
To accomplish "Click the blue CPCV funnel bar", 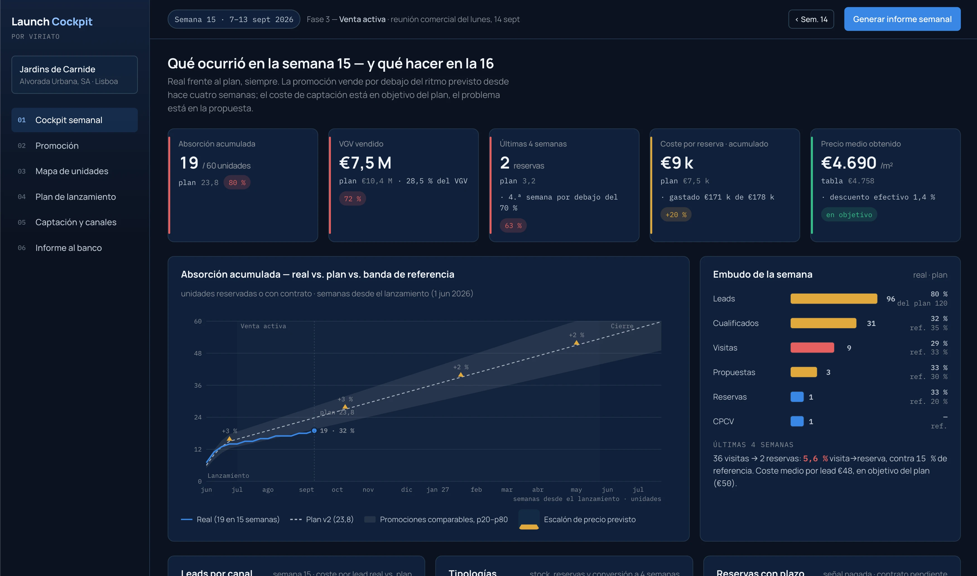I will [x=797, y=421].
